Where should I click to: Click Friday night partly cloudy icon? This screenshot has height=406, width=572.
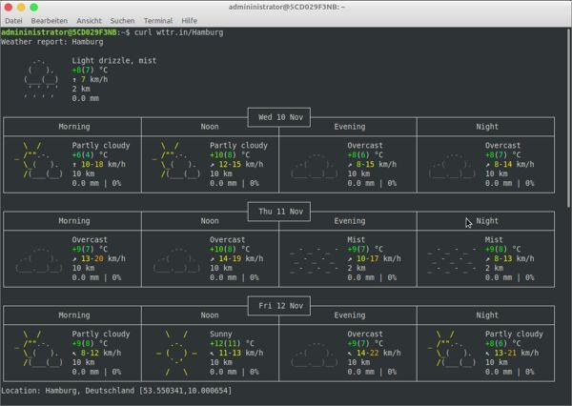tap(452, 349)
